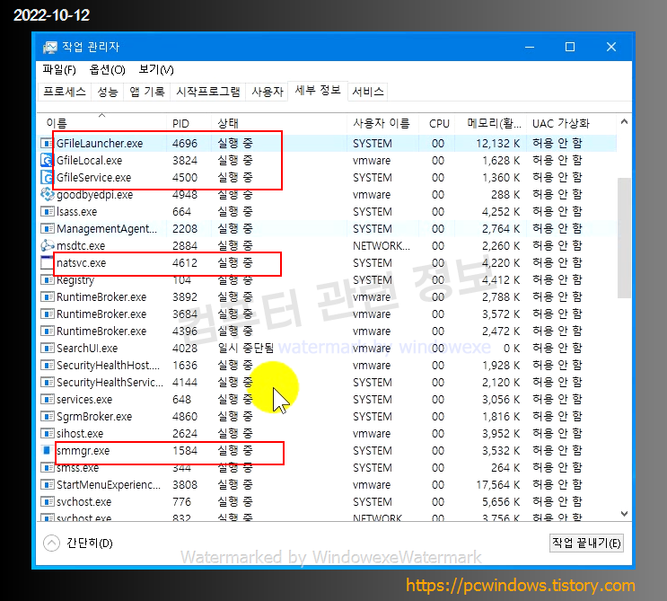Click the SgrmBroker.exe process icon
Viewport: 667px width, 601px height.
[x=47, y=416]
